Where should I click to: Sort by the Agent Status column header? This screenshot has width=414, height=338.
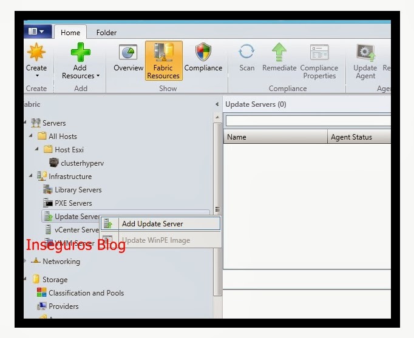[x=351, y=137]
